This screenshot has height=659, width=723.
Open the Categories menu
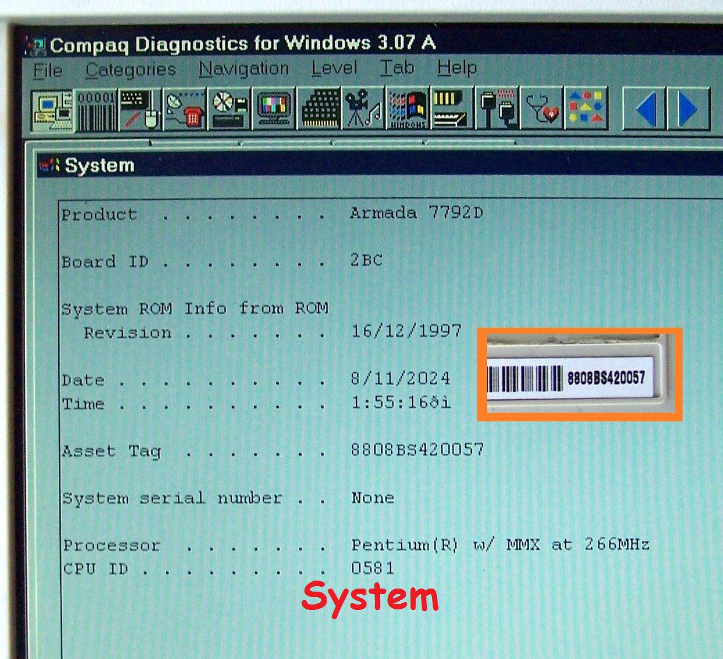pyautogui.click(x=131, y=70)
